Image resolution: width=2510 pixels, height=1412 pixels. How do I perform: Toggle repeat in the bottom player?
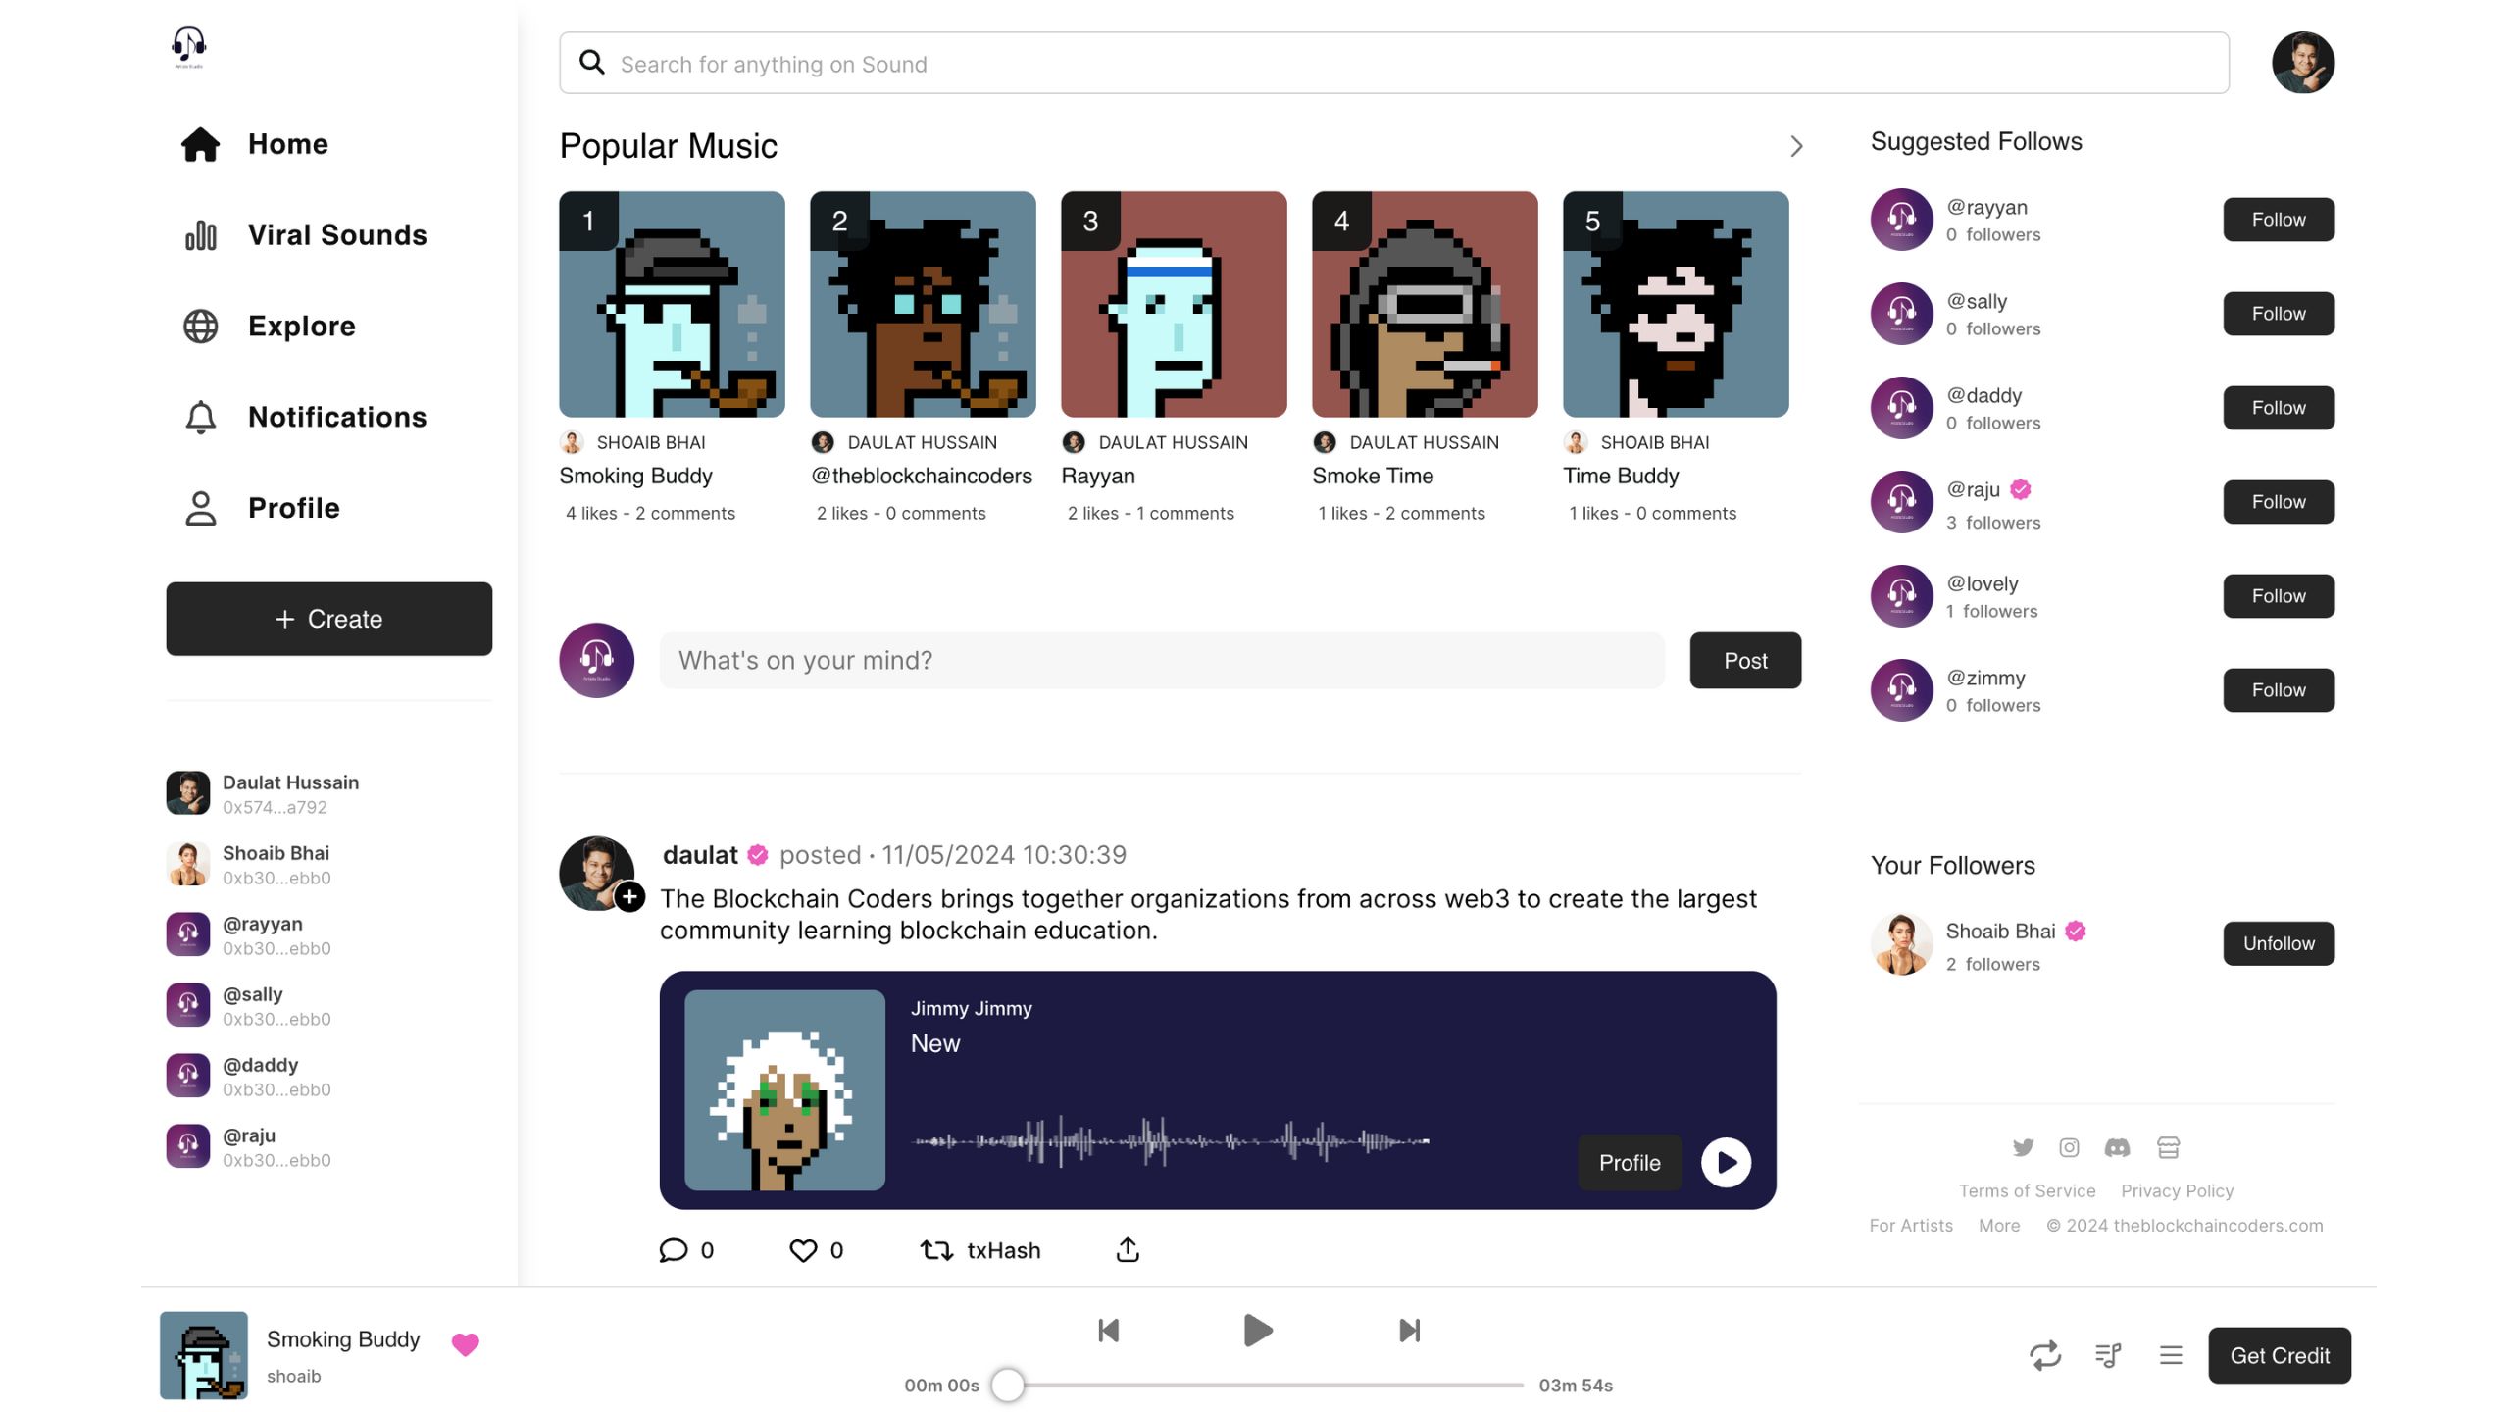(x=2045, y=1355)
